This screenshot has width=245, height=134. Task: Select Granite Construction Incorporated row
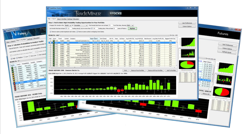tap(112, 57)
